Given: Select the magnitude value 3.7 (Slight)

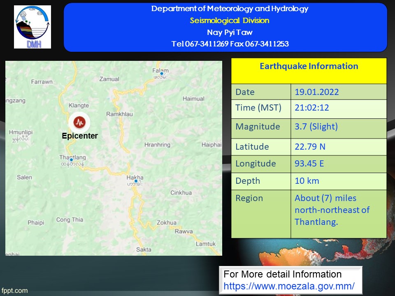Looking at the screenshot, I should [316, 126].
